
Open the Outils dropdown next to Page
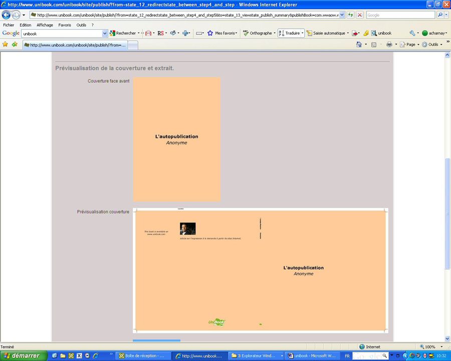coord(432,44)
